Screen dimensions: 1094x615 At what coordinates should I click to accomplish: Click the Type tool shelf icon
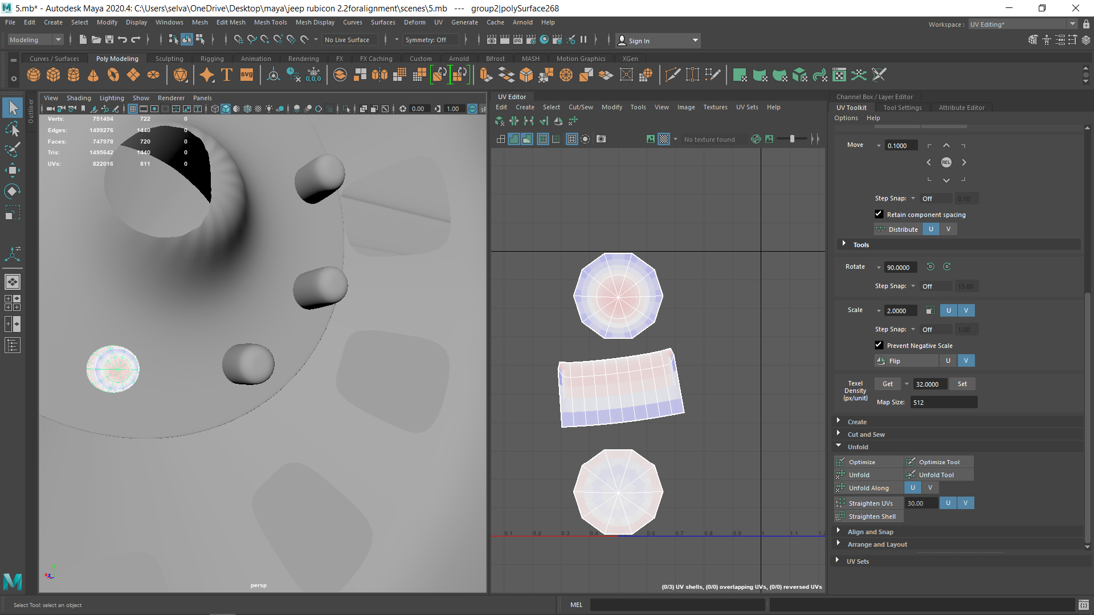tap(226, 75)
